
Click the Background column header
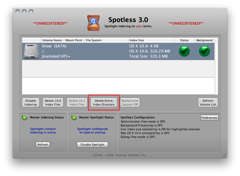click(204, 40)
